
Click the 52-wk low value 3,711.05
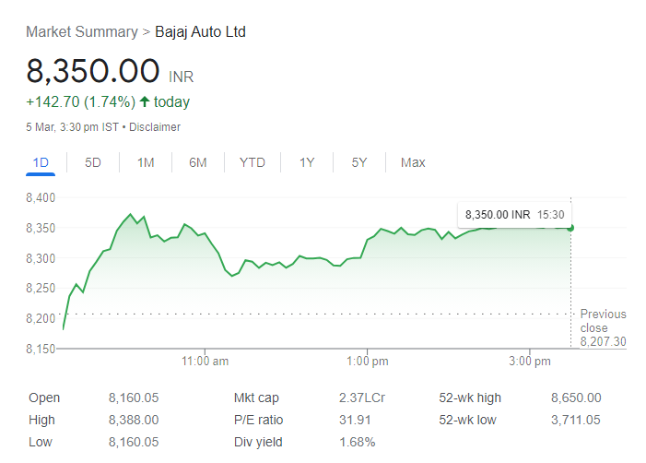[x=576, y=421]
